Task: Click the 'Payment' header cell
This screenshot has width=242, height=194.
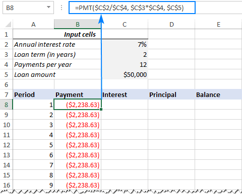Action: 78,94
